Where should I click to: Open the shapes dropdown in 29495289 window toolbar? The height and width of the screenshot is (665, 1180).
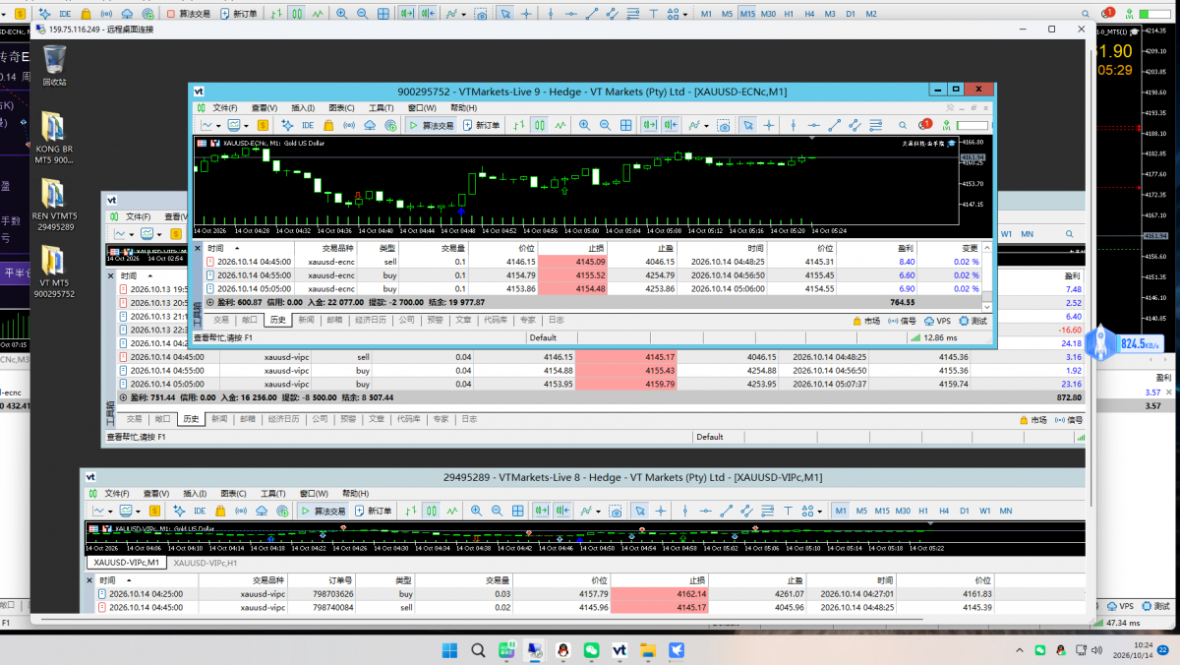[x=812, y=511]
